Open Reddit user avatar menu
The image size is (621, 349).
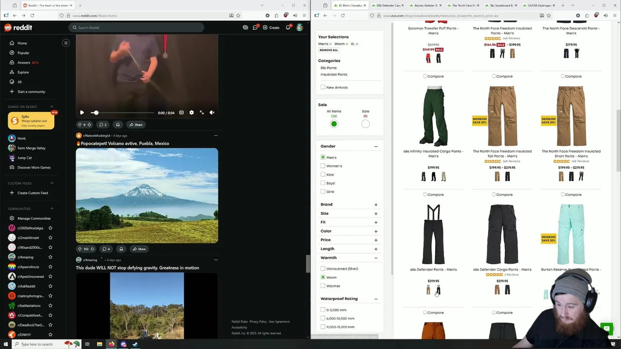pos(299,28)
